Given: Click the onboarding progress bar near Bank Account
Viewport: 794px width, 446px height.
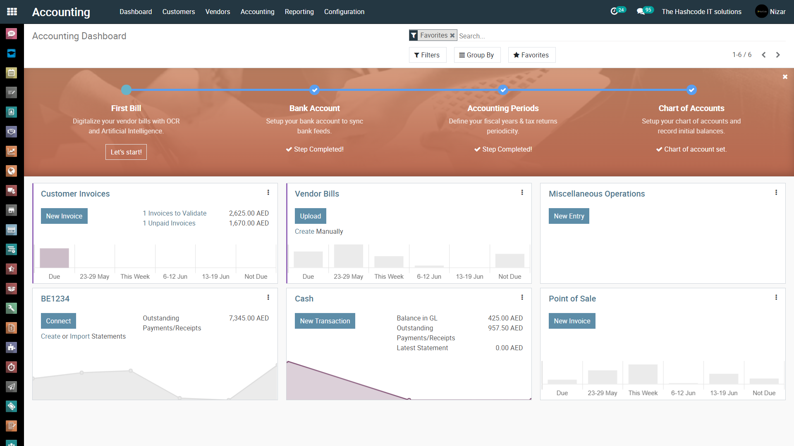Looking at the screenshot, I should 315,90.
